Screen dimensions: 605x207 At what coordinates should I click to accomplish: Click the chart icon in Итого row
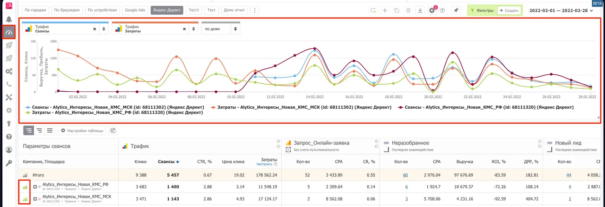[26, 175]
